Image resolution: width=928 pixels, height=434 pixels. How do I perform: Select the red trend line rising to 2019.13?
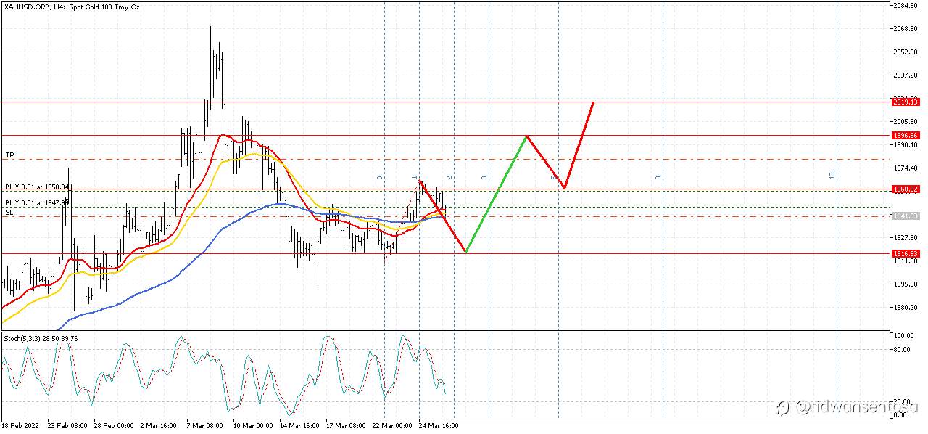(579, 146)
